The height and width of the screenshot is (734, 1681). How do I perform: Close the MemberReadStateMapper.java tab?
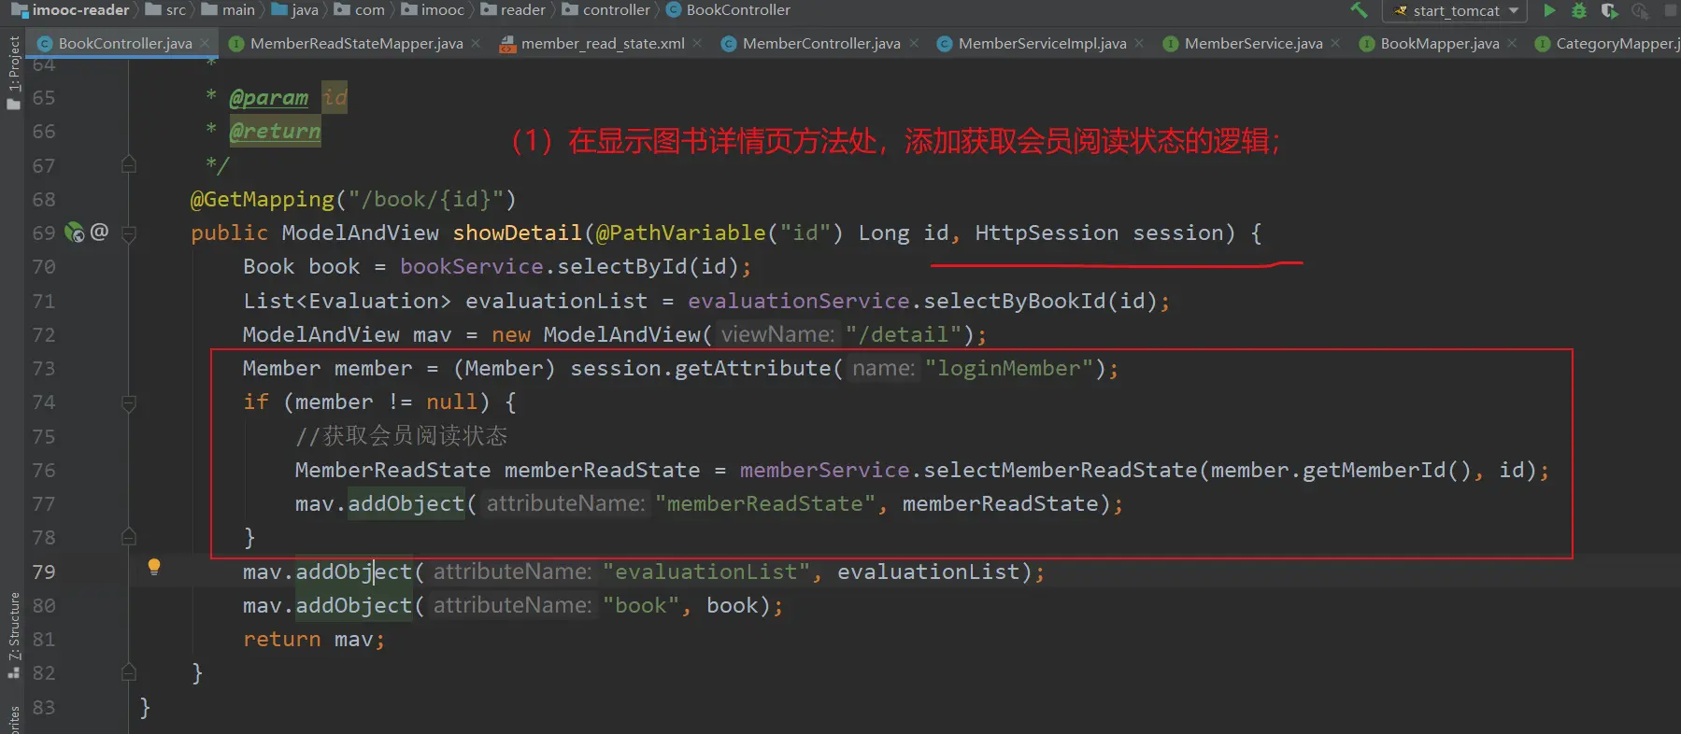[476, 43]
